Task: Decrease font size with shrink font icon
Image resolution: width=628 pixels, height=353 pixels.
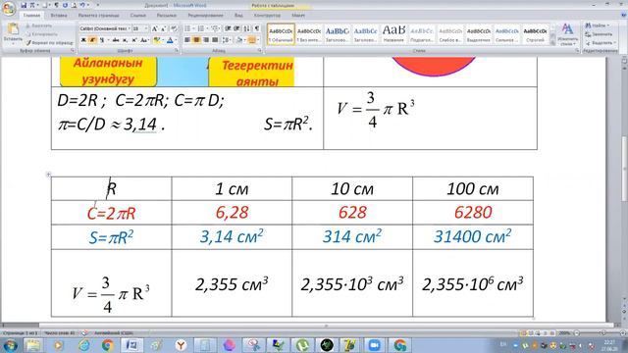Action: click(x=164, y=28)
